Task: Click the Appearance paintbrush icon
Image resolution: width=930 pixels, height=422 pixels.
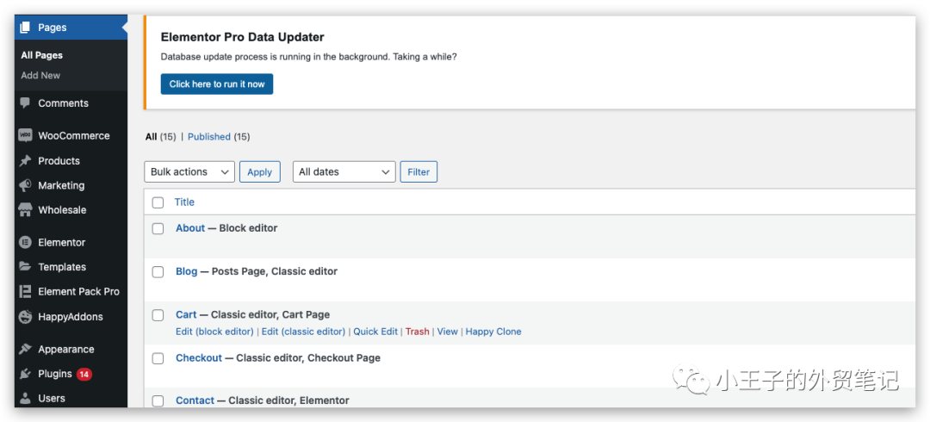Action: (25, 349)
